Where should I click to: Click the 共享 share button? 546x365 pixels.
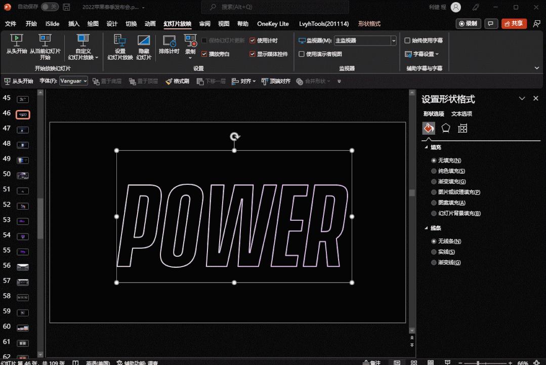tap(514, 24)
